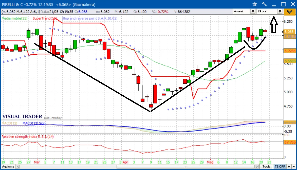297x170 pixels.
Task: Zoom out with the minus button
Action: pos(294,167)
